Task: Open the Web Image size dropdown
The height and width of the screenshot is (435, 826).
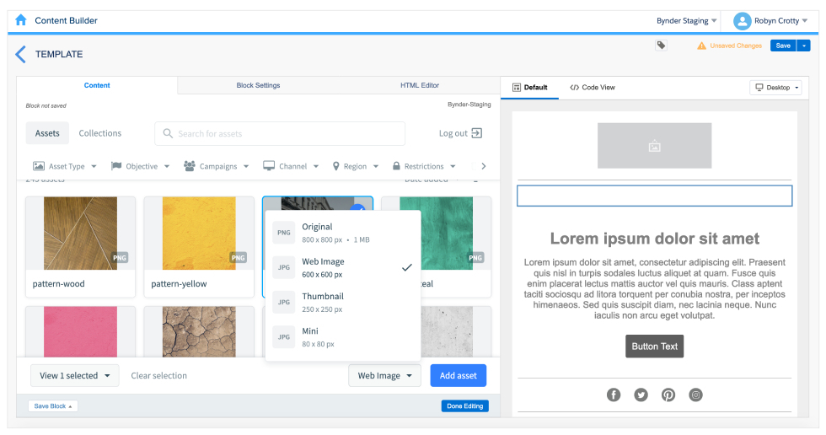Action: (384, 375)
